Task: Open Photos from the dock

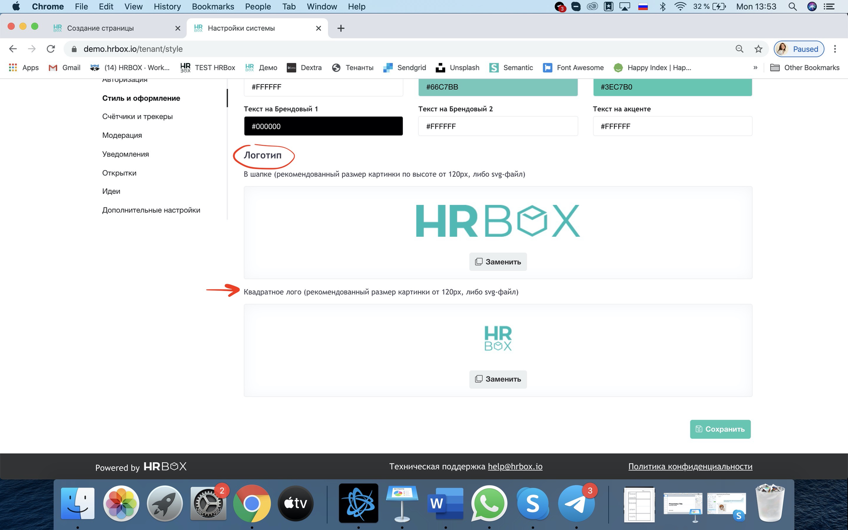Action: (121, 503)
